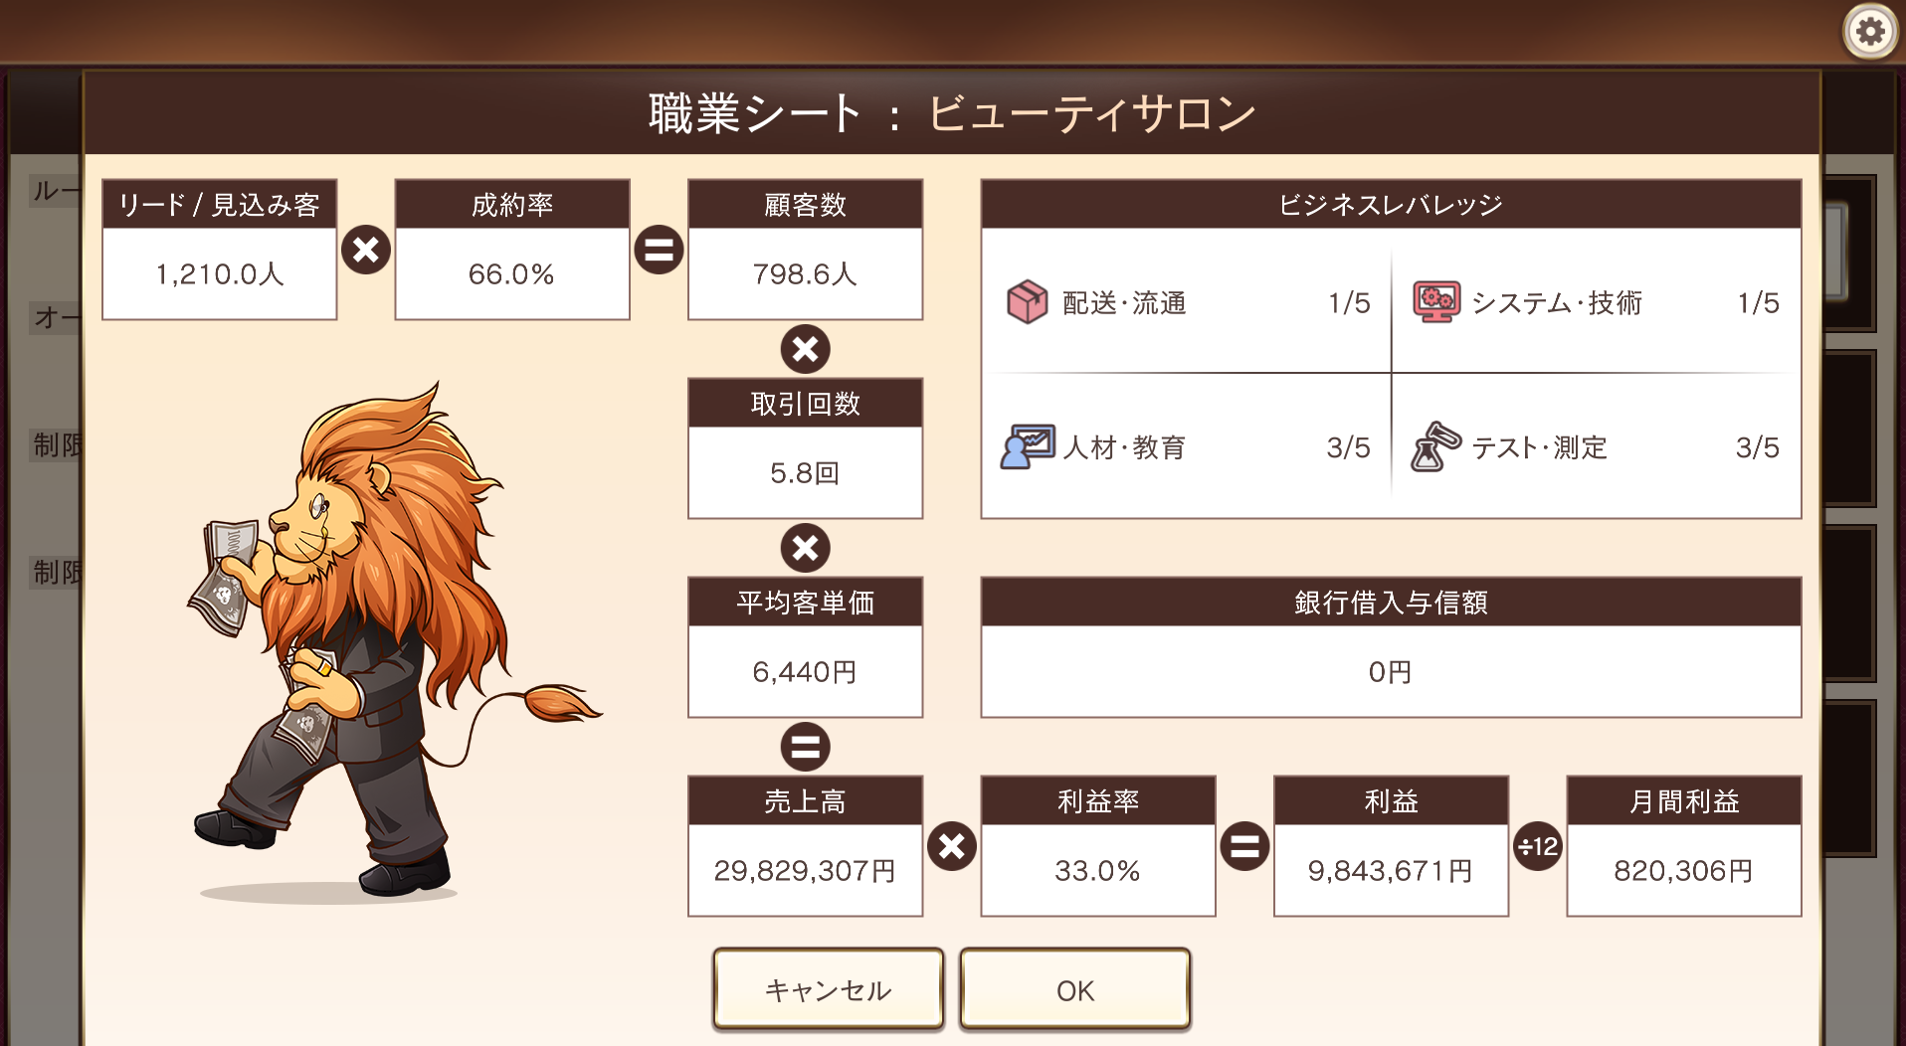
Task: Click the 人材・教育 person chart icon
Action: 1028,446
